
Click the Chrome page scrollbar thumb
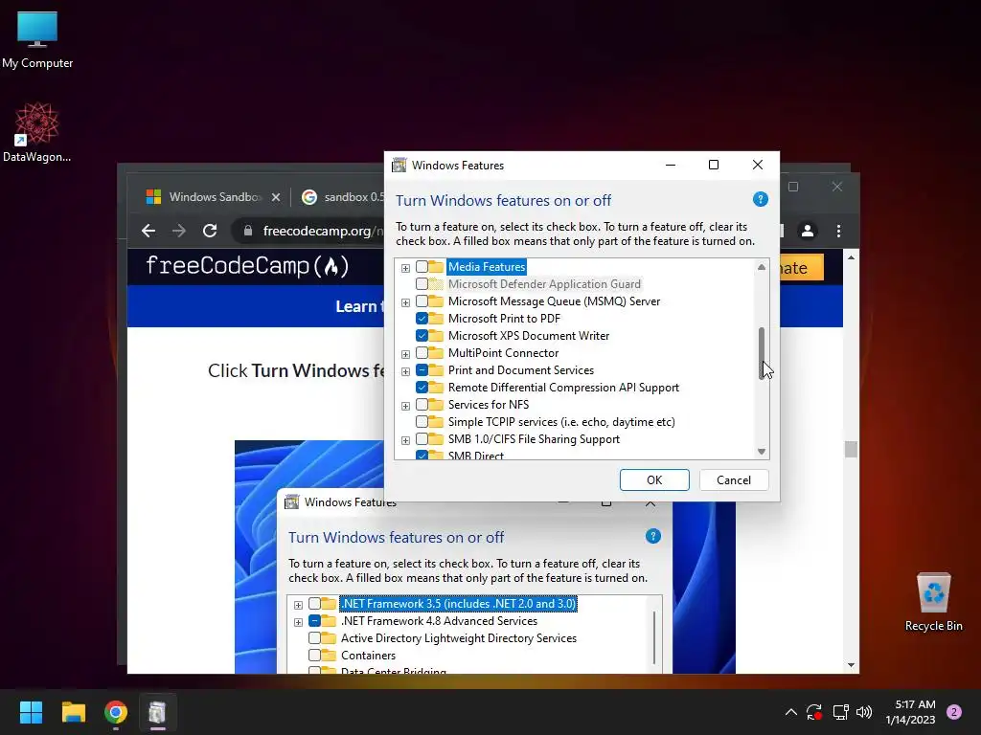(851, 450)
